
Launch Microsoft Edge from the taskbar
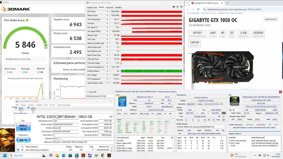(x=64, y=155)
